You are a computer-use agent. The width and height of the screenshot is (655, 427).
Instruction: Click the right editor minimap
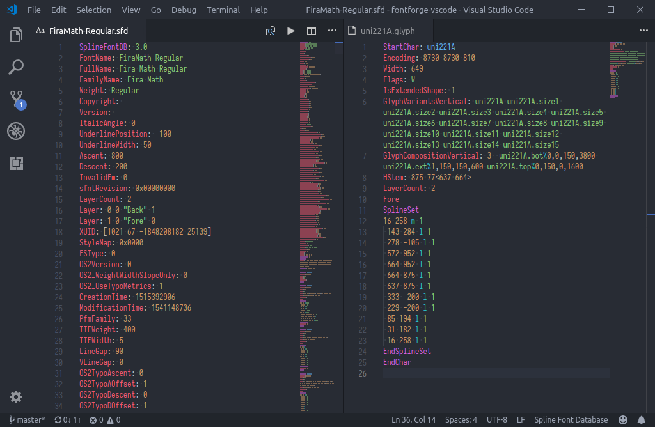click(627, 70)
